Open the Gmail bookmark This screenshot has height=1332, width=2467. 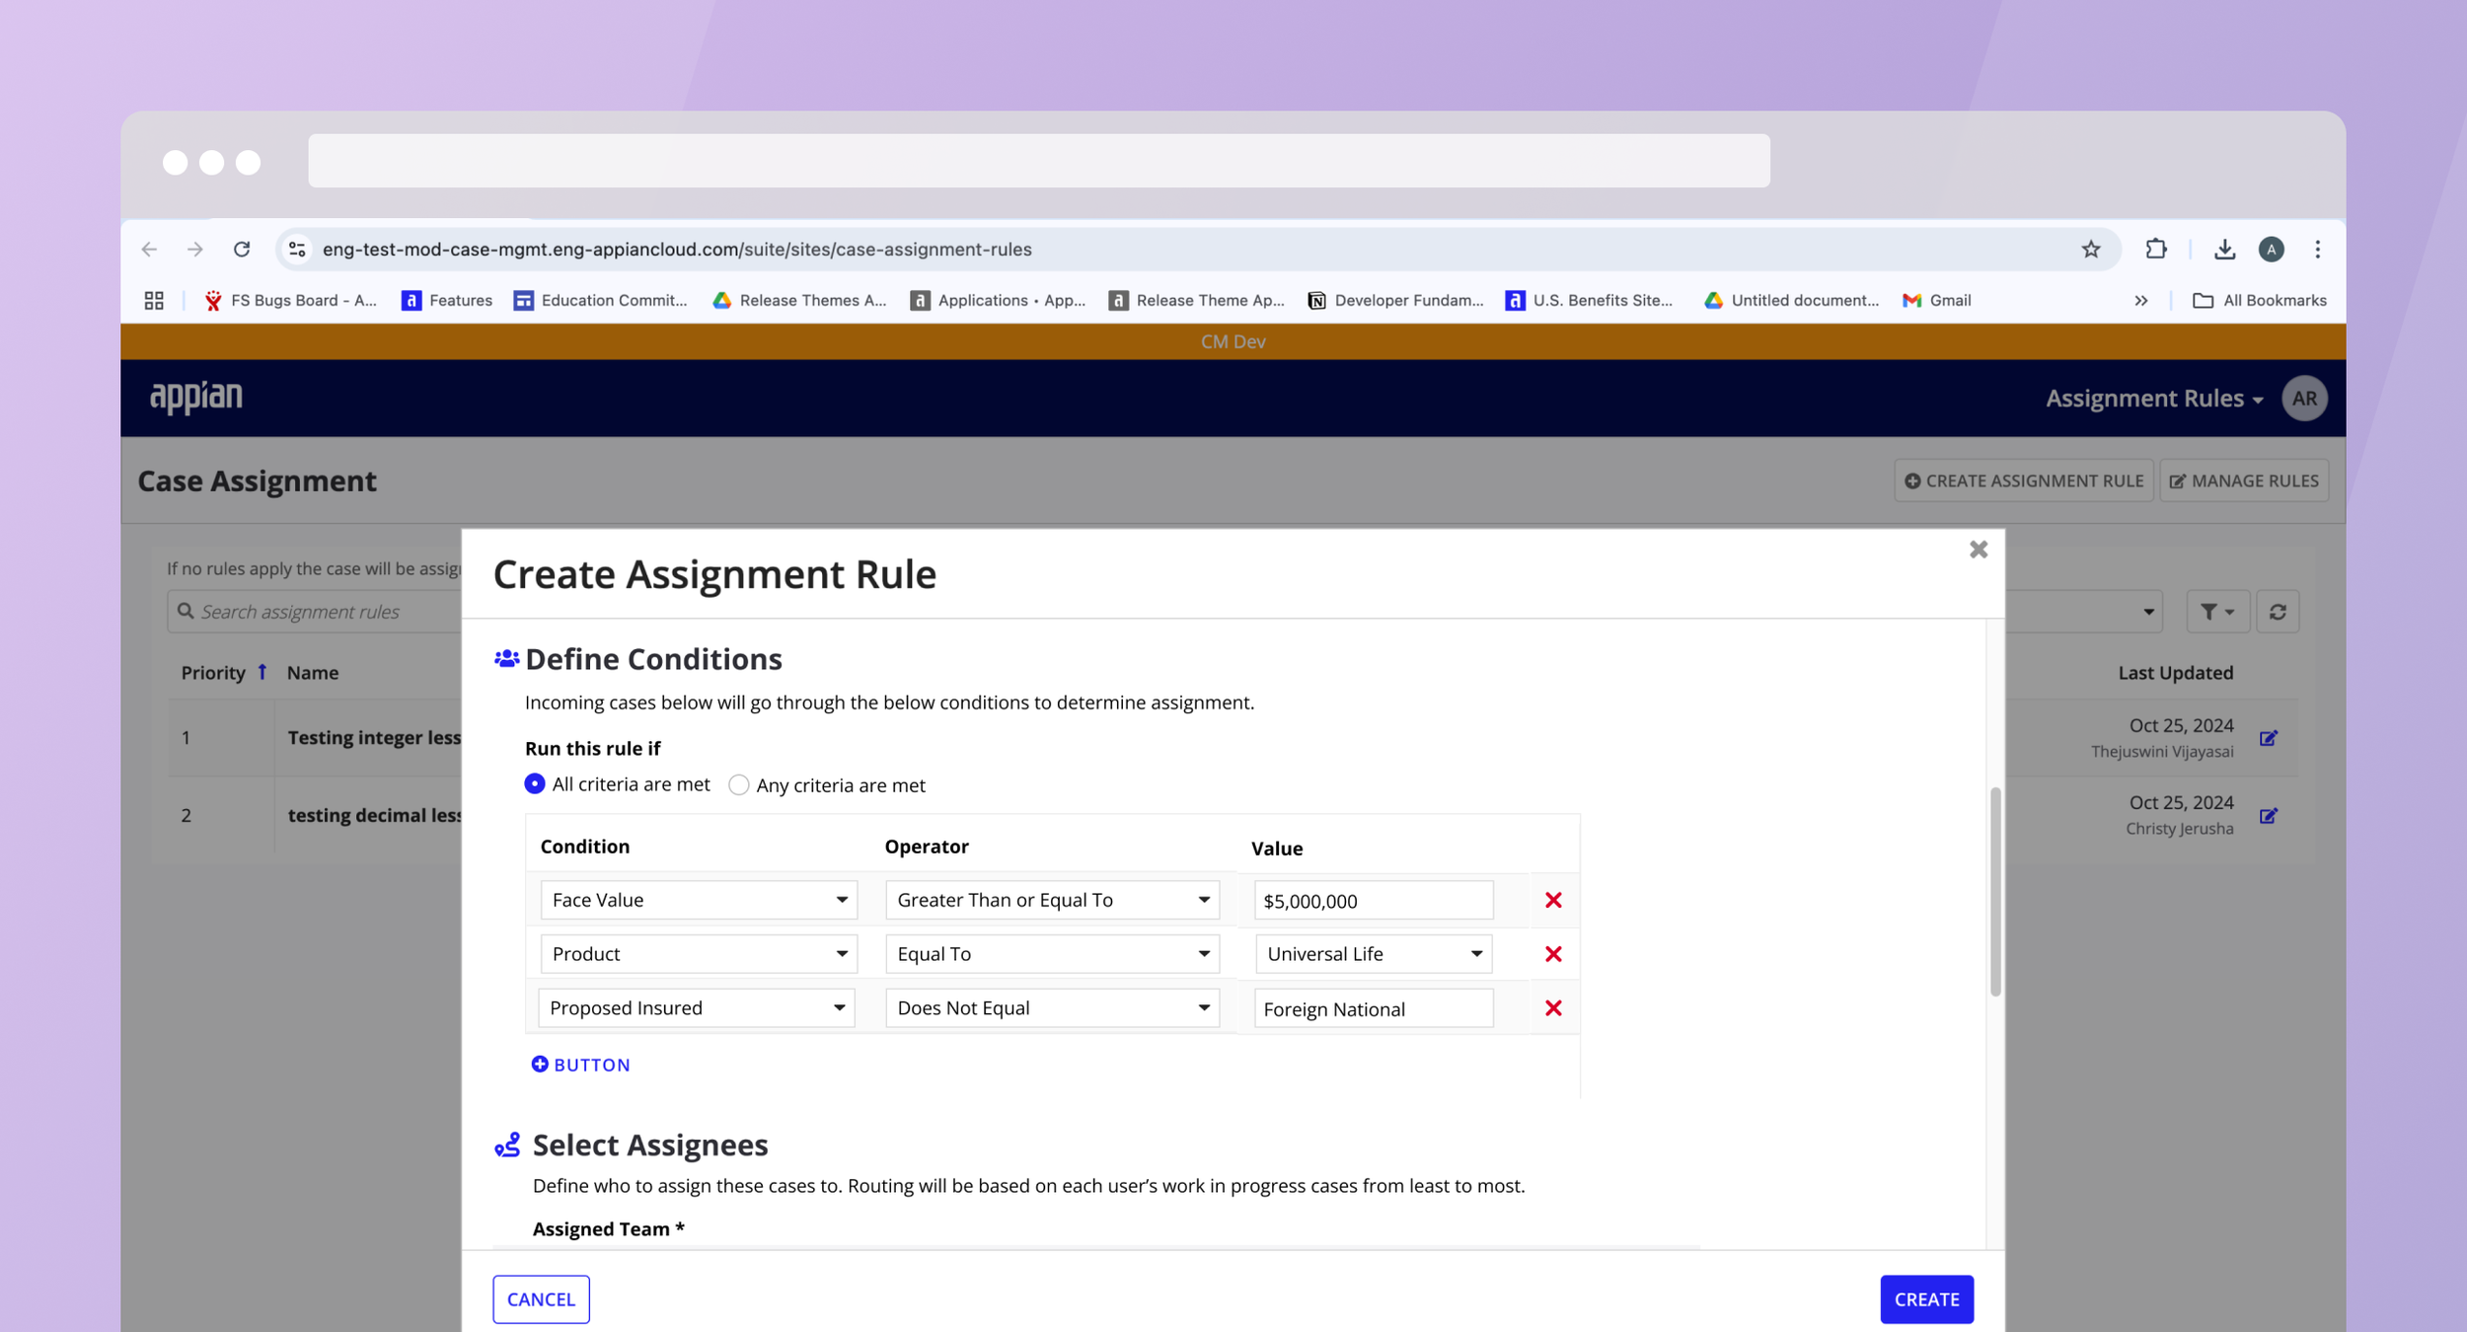point(1936,301)
